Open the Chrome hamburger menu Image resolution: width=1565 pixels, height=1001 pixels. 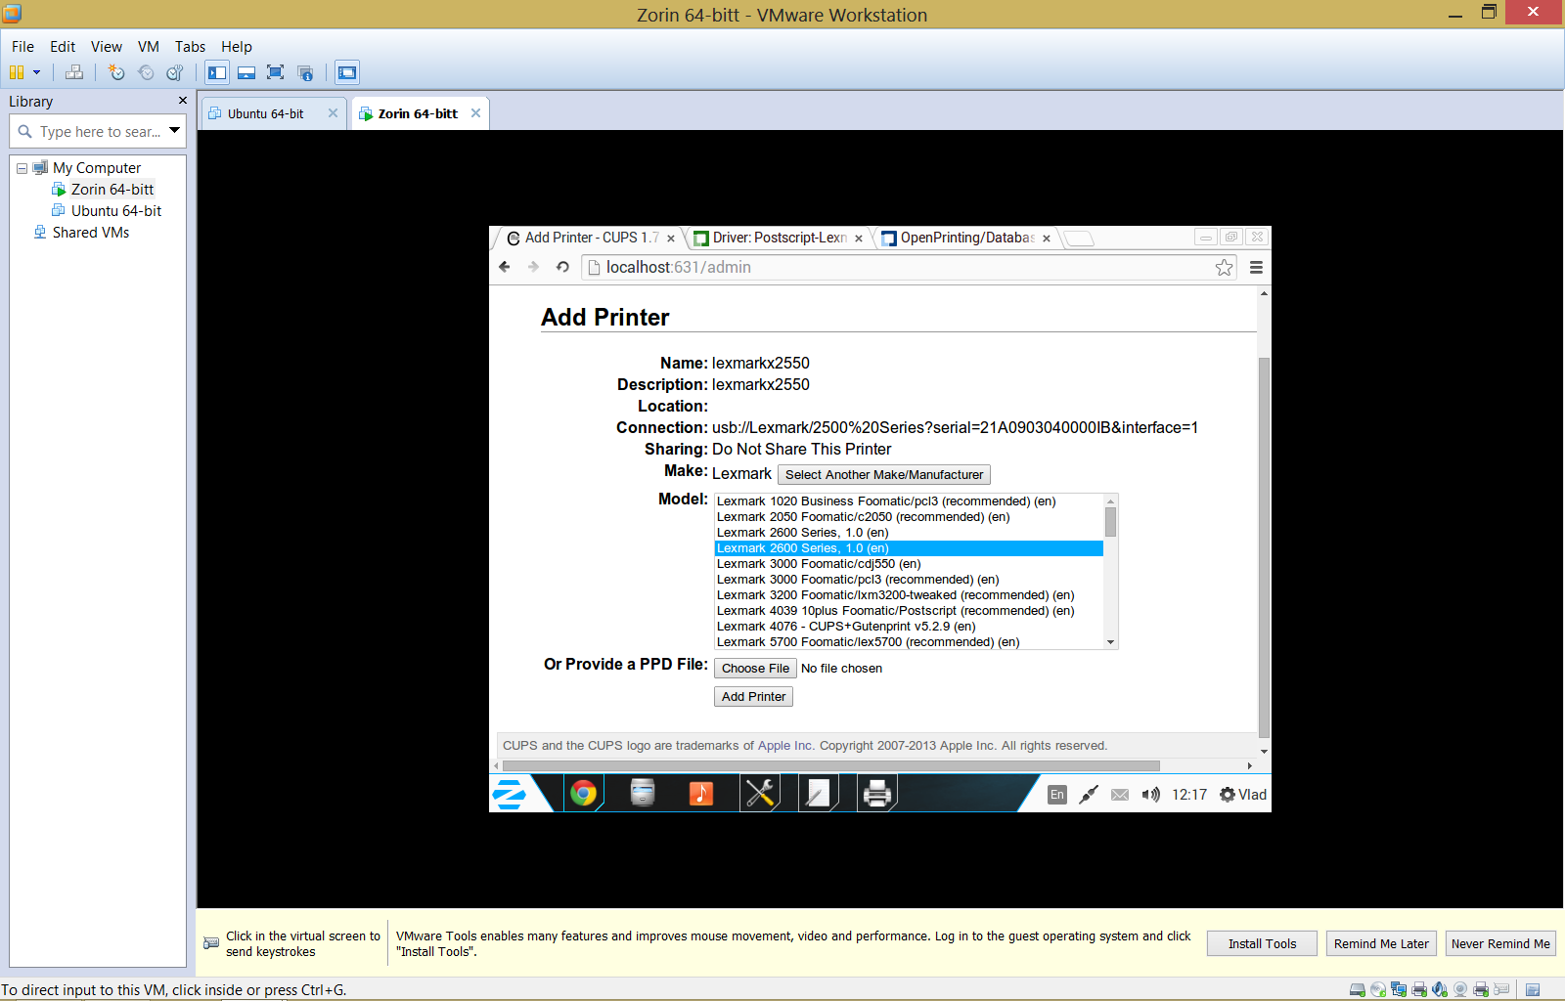pyautogui.click(x=1256, y=268)
